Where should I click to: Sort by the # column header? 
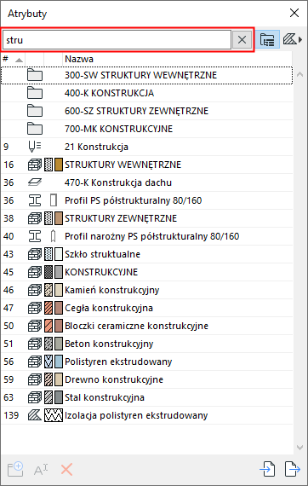click(13, 59)
